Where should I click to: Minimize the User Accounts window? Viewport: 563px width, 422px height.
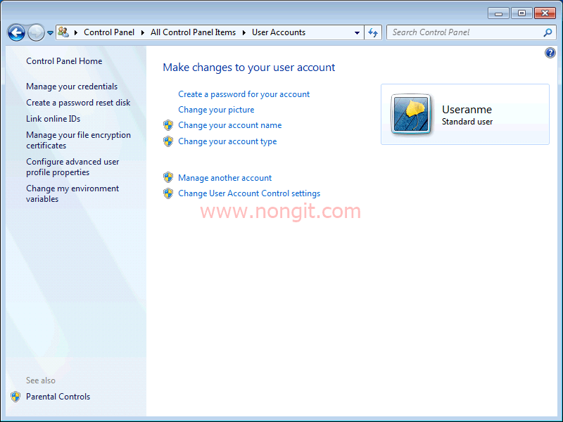click(498, 13)
